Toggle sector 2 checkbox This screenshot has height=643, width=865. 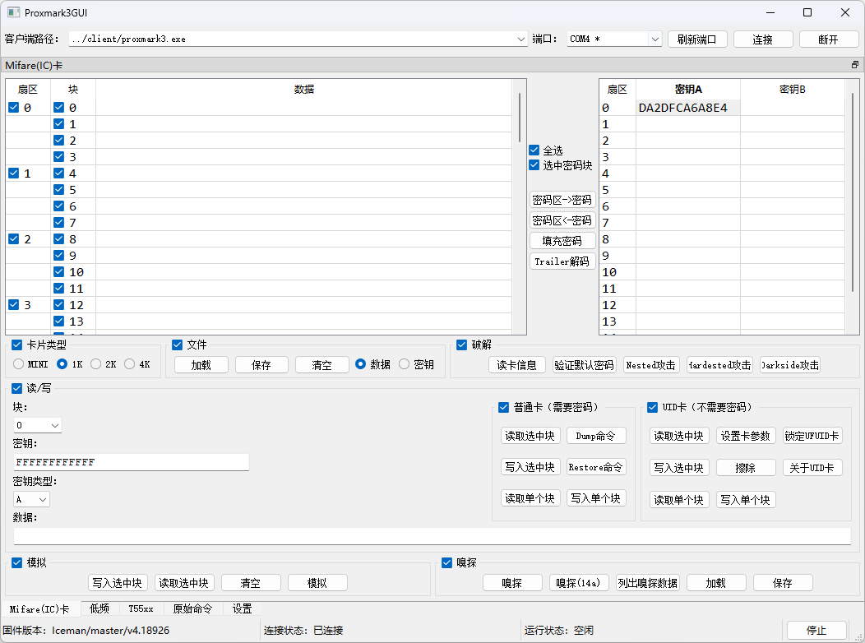(14, 238)
